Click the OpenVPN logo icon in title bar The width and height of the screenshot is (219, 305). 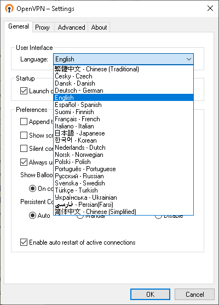(x=9, y=9)
